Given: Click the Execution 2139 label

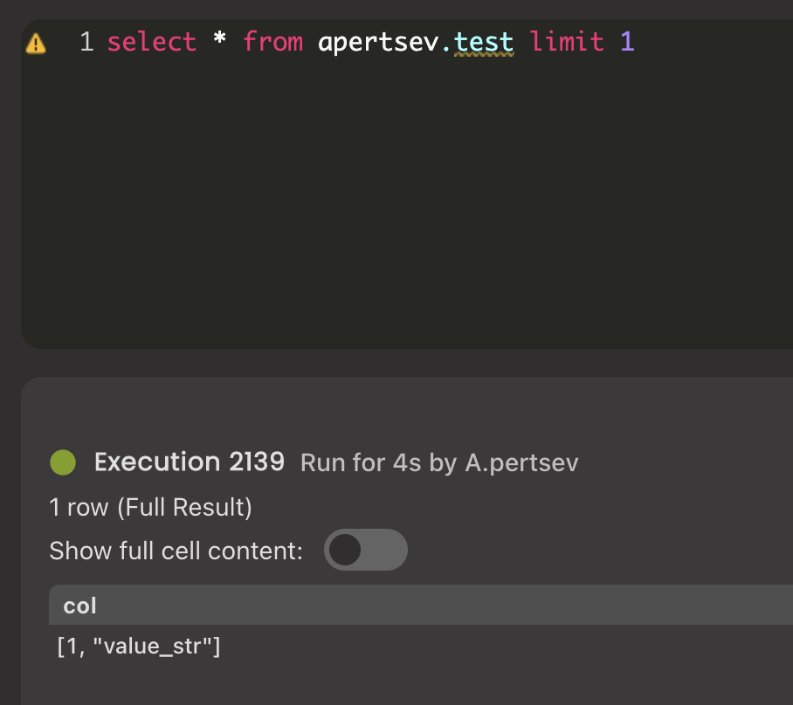Looking at the screenshot, I should click(189, 462).
